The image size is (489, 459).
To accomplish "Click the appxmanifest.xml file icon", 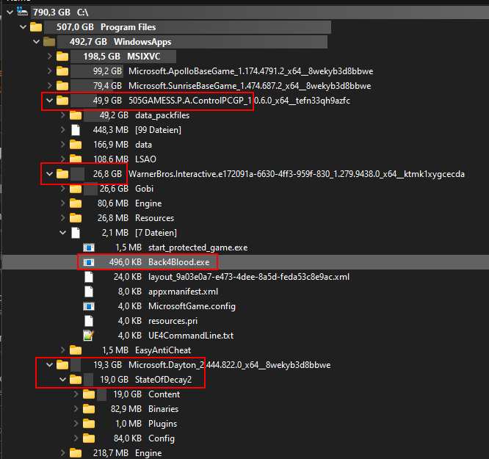I will [x=89, y=292].
